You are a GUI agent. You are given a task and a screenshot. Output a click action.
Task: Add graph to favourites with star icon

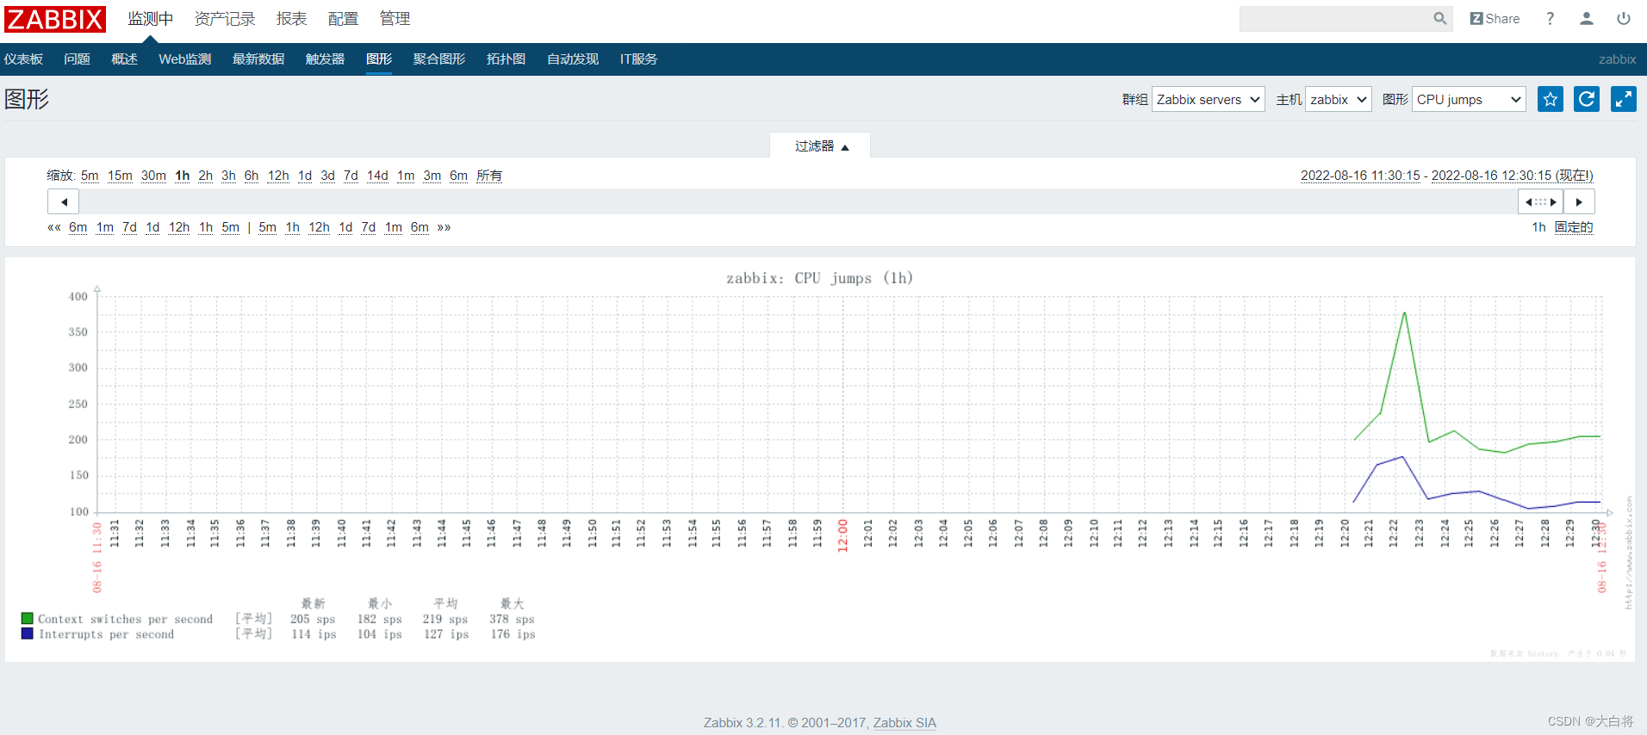1550,99
